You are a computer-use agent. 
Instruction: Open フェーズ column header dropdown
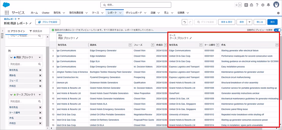point(153,45)
